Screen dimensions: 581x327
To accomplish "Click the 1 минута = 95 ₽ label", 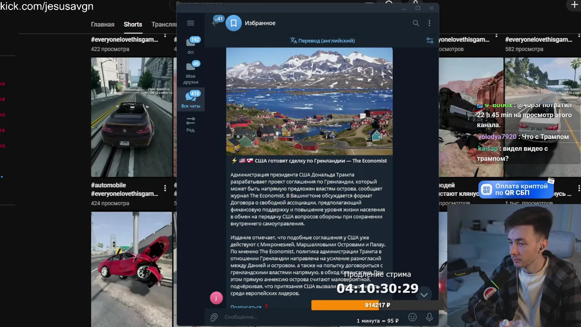I will coord(378,321).
